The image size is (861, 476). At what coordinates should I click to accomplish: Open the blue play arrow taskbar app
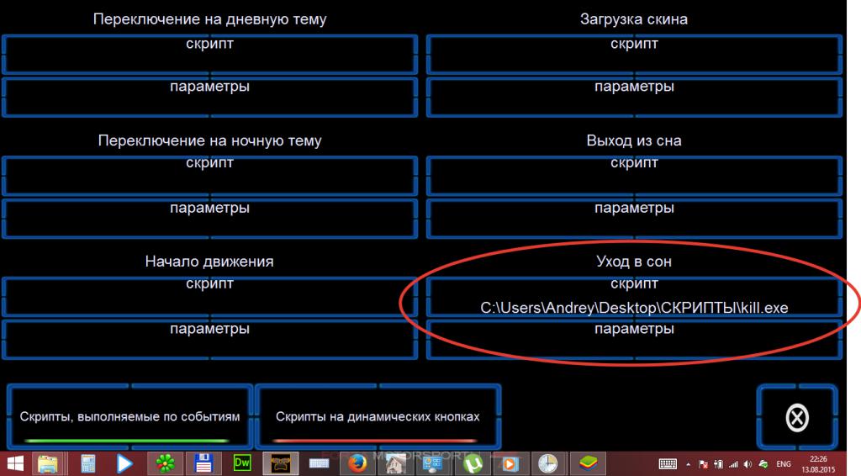pyautogui.click(x=125, y=464)
